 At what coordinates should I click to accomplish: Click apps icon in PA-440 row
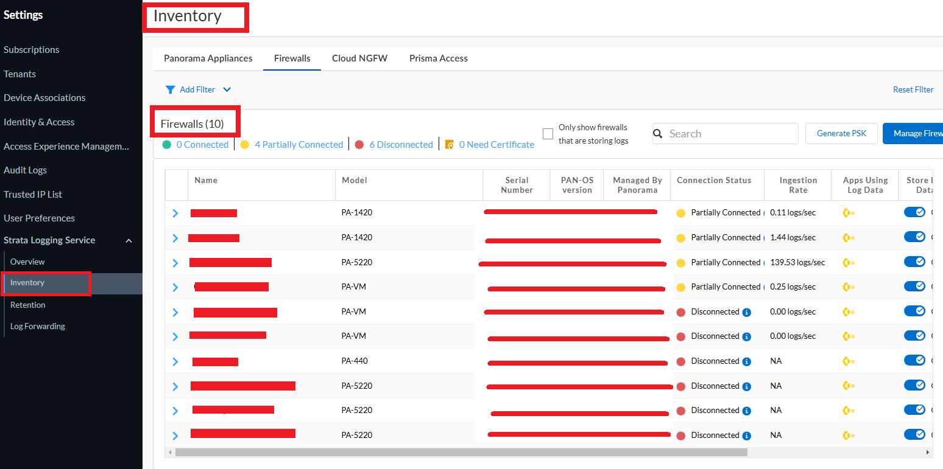(848, 361)
